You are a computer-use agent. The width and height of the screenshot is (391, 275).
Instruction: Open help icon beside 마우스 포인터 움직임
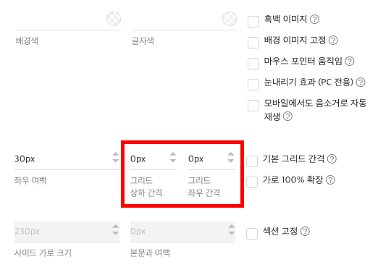(349, 61)
